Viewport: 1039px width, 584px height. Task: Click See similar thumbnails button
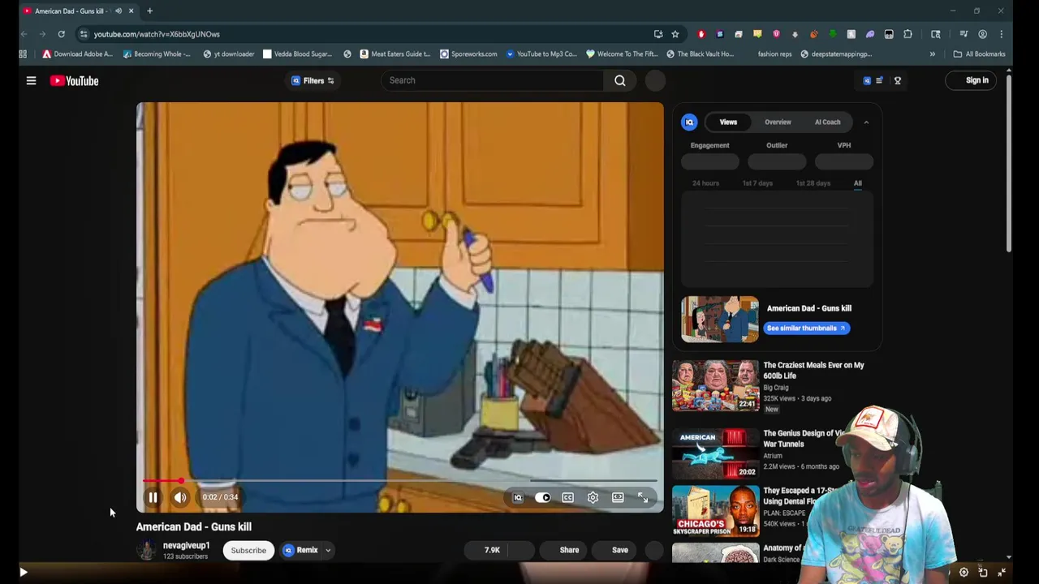point(806,328)
